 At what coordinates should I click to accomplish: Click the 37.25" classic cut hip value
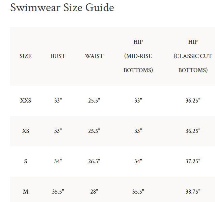click(193, 161)
